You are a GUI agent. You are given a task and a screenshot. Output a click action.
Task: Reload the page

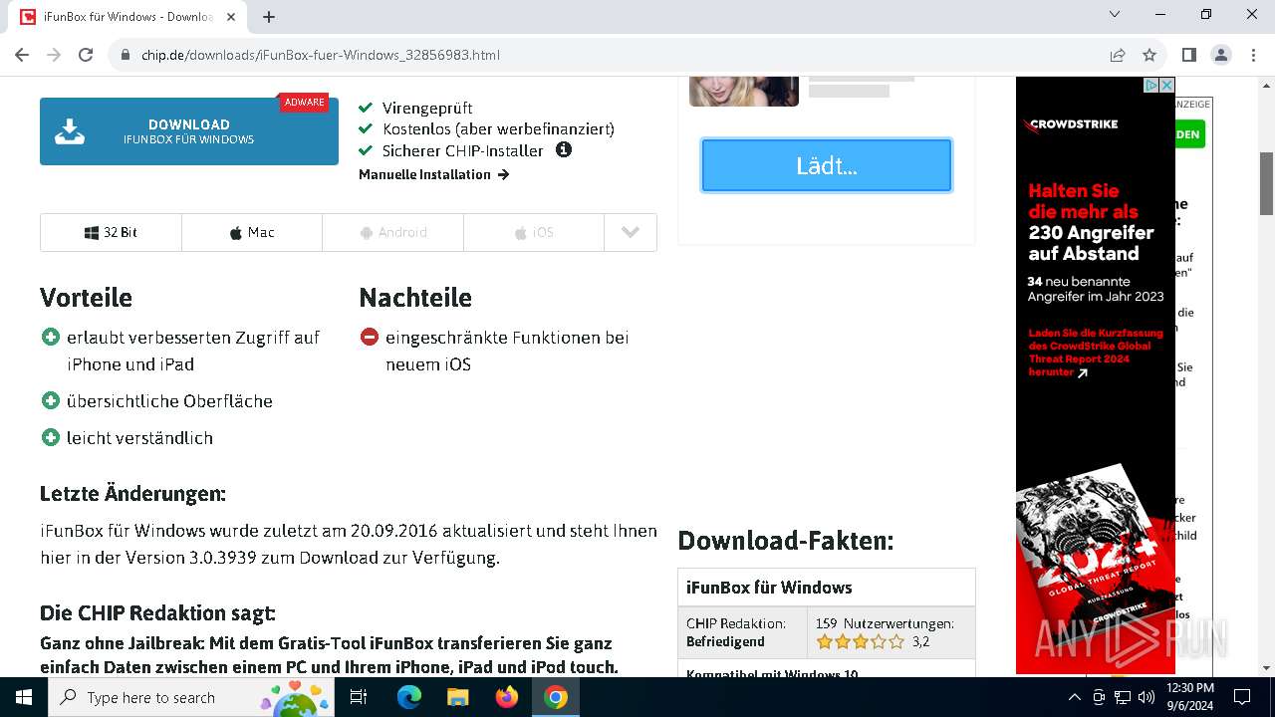point(86,55)
